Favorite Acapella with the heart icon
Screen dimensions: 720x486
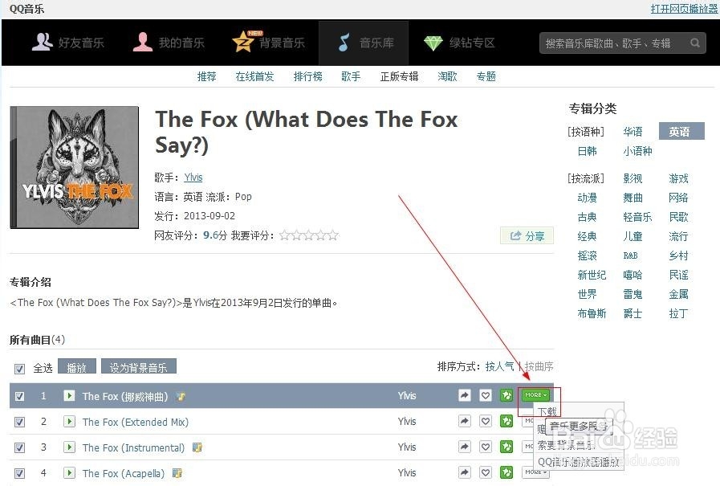pos(486,472)
